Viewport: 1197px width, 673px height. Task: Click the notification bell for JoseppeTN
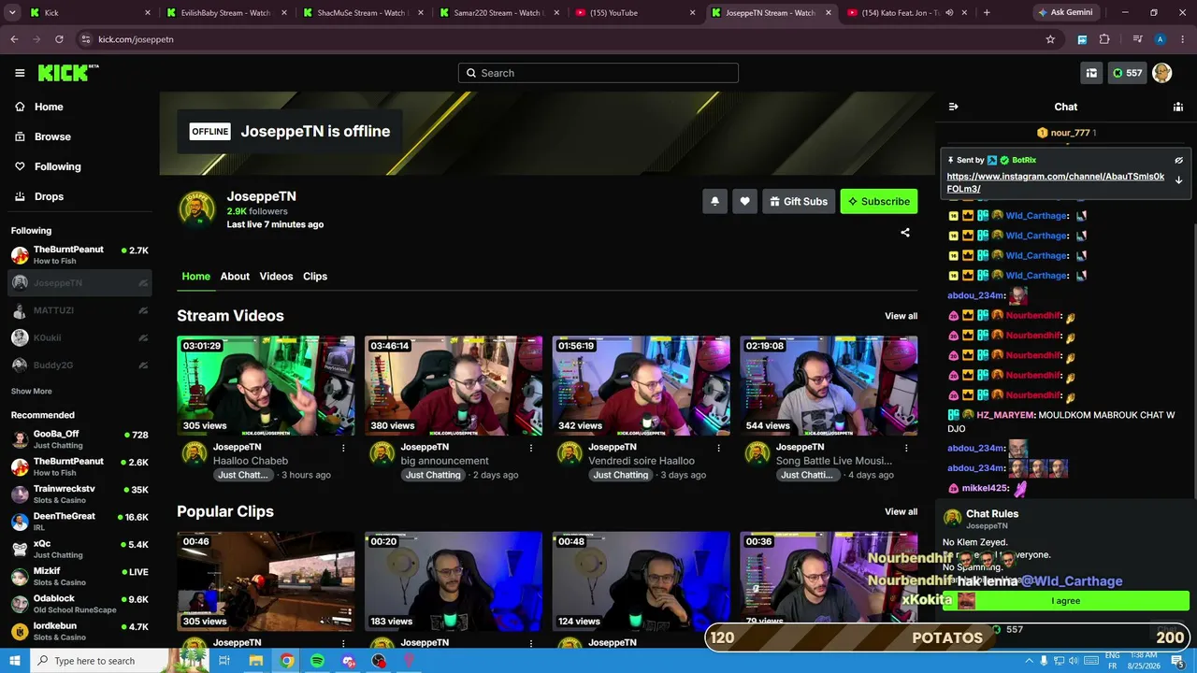(714, 201)
